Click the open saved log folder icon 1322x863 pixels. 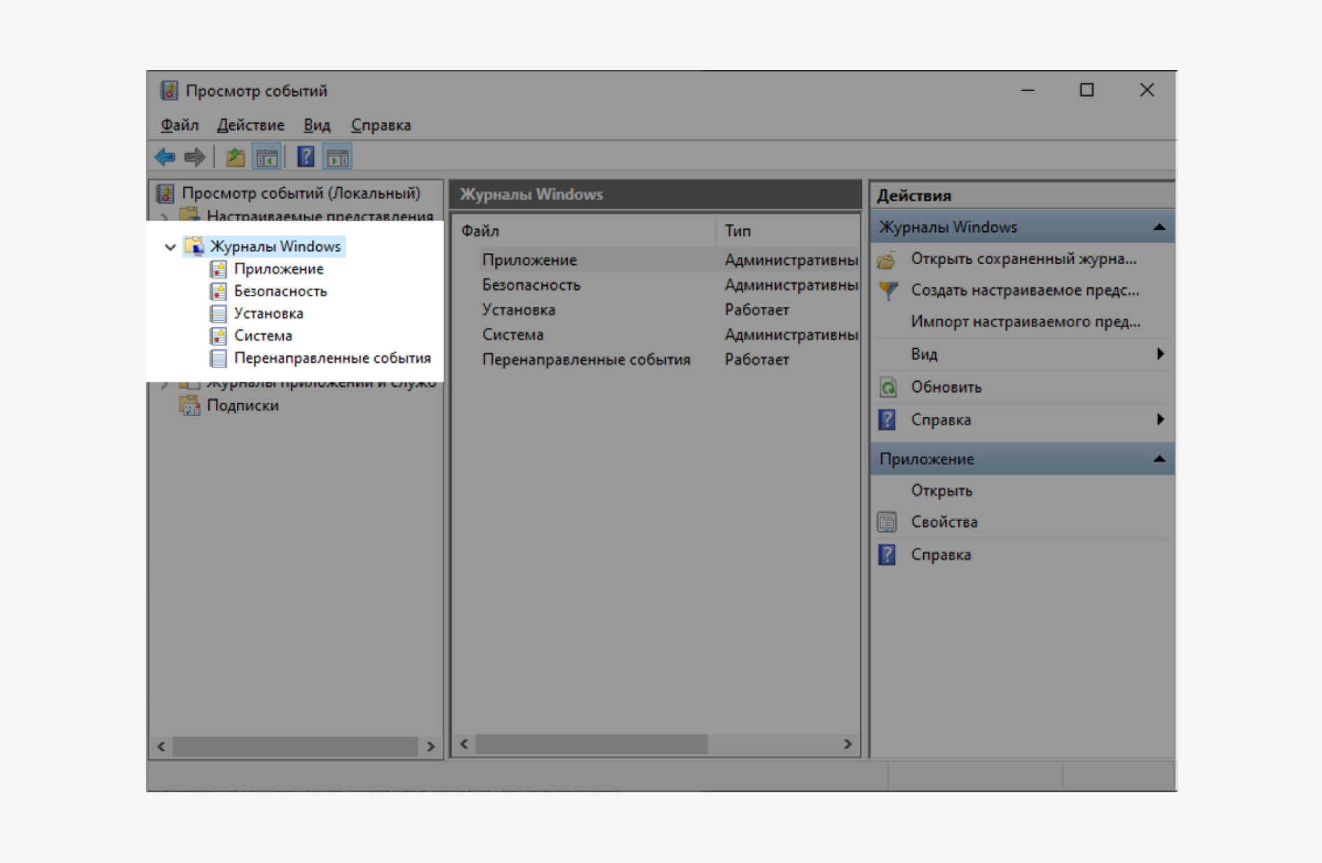887,260
